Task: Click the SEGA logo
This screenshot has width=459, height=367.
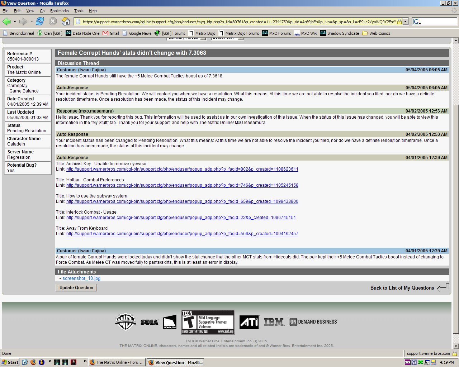Action: (x=149, y=322)
